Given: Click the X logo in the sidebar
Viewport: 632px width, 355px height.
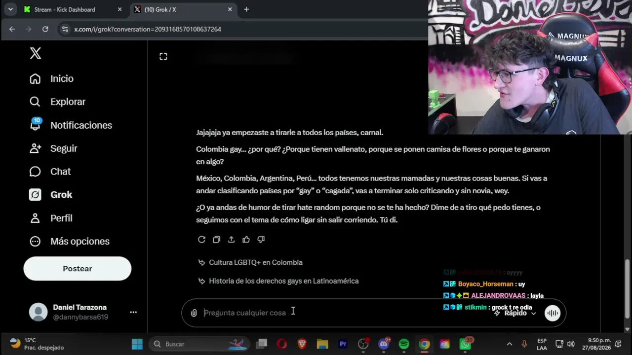Looking at the screenshot, I should 36,53.
